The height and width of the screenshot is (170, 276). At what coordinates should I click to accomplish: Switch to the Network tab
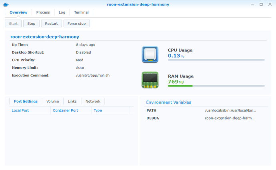(x=93, y=101)
